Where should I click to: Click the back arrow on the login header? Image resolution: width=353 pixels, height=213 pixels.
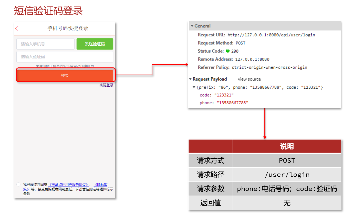[x=16, y=28]
